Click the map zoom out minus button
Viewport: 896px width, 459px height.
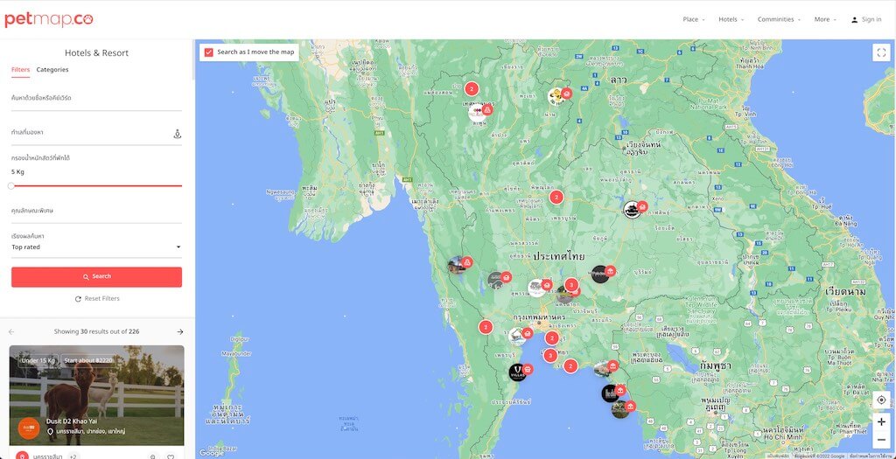(x=880, y=440)
